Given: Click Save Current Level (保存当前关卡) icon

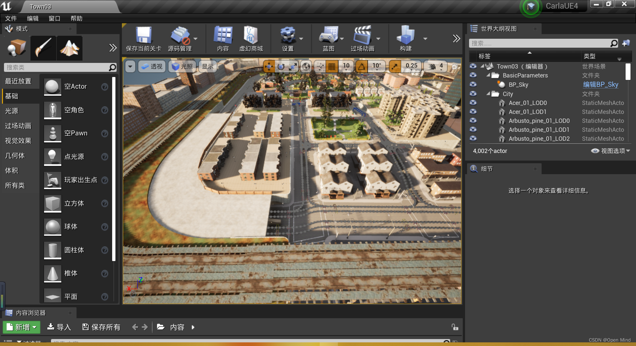Looking at the screenshot, I should point(144,35).
